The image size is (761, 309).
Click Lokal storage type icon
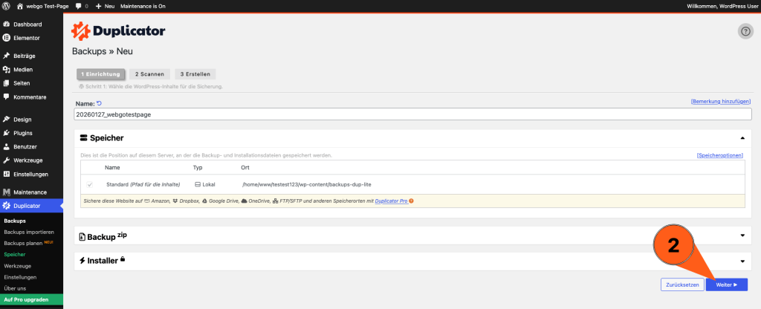198,185
